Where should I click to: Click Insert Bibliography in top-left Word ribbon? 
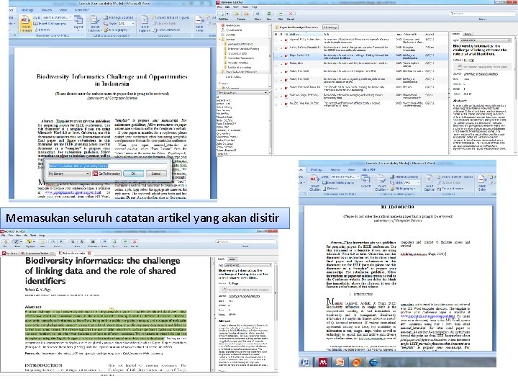(50, 24)
